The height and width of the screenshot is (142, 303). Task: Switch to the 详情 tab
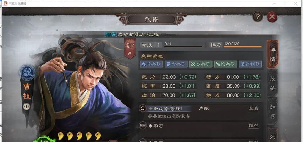[x=272, y=54]
